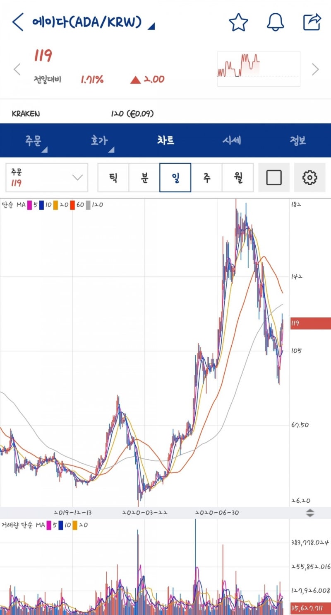Click the orange MA 20 swatch in volume legend
The height and width of the screenshot is (615, 331).
pyautogui.click(x=75, y=525)
